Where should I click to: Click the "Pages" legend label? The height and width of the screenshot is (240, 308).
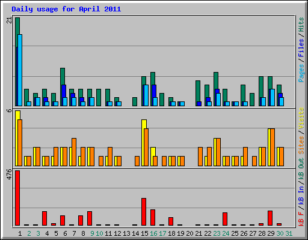pyautogui.click(x=301, y=73)
